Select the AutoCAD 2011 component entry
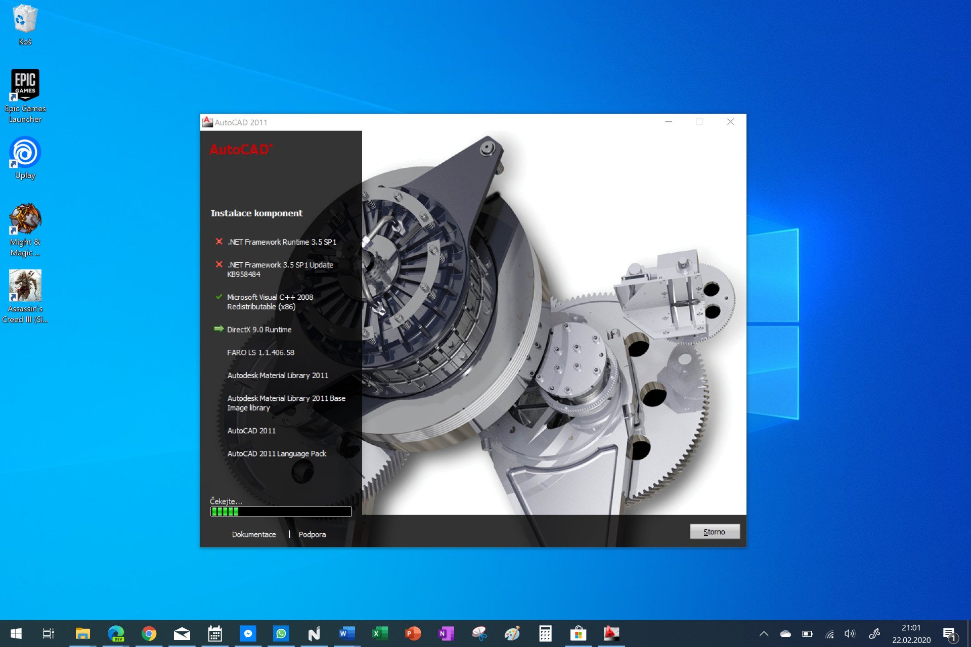Image resolution: width=971 pixels, height=647 pixels. [251, 431]
